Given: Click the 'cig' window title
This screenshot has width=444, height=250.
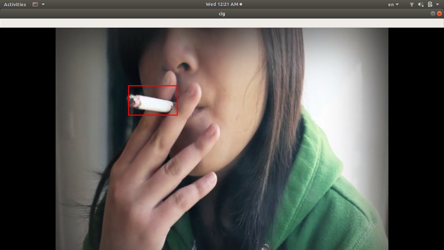Looking at the screenshot, I should coord(222,14).
